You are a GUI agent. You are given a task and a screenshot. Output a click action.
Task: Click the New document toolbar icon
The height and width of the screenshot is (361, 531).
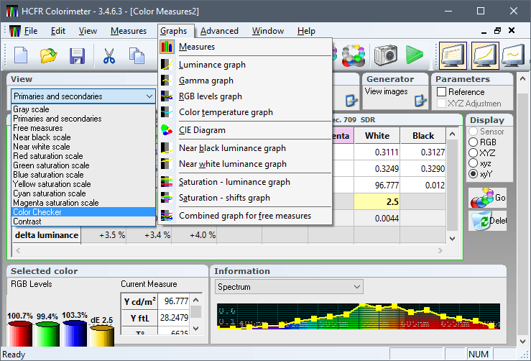coord(21,55)
